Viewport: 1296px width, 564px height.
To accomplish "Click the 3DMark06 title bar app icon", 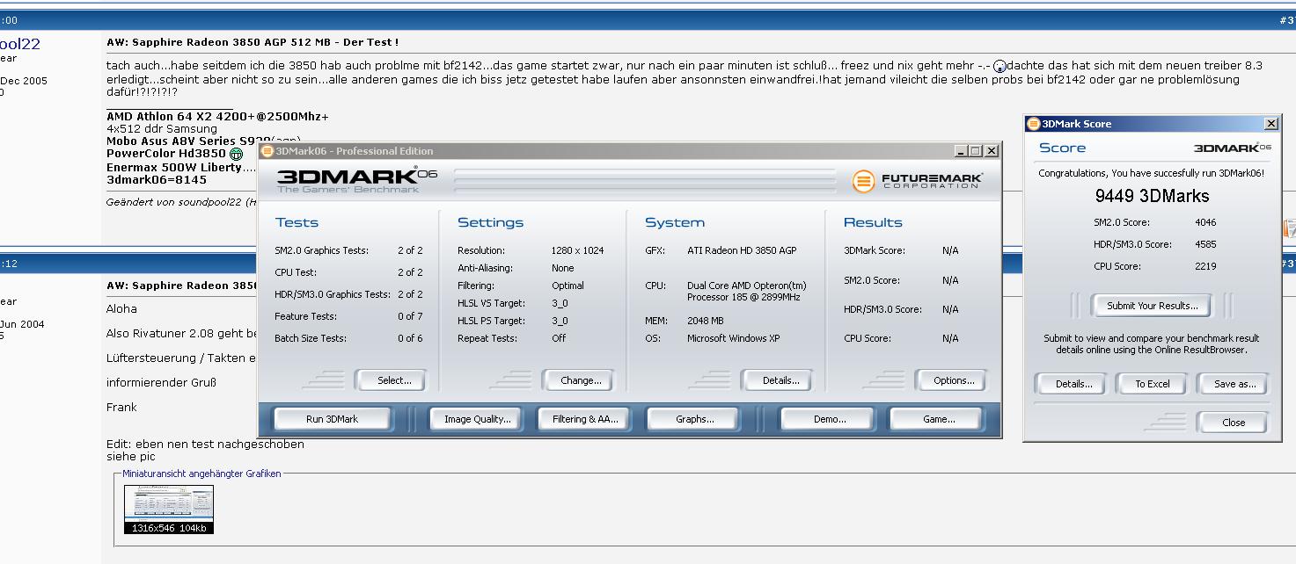I will pos(267,151).
